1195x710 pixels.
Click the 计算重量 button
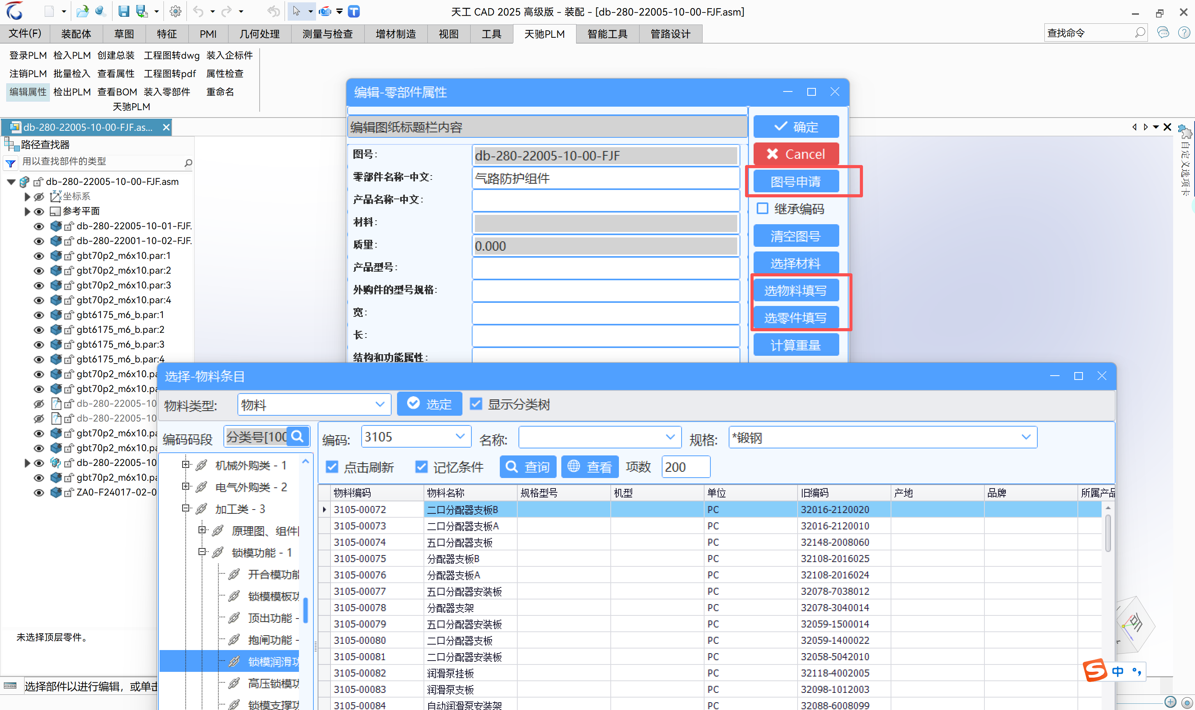[x=796, y=345]
